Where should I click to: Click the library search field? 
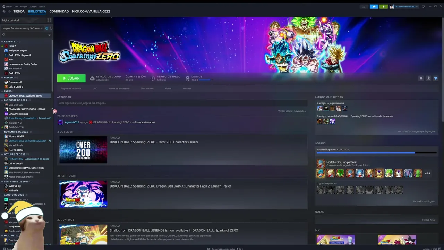(x=24, y=35)
